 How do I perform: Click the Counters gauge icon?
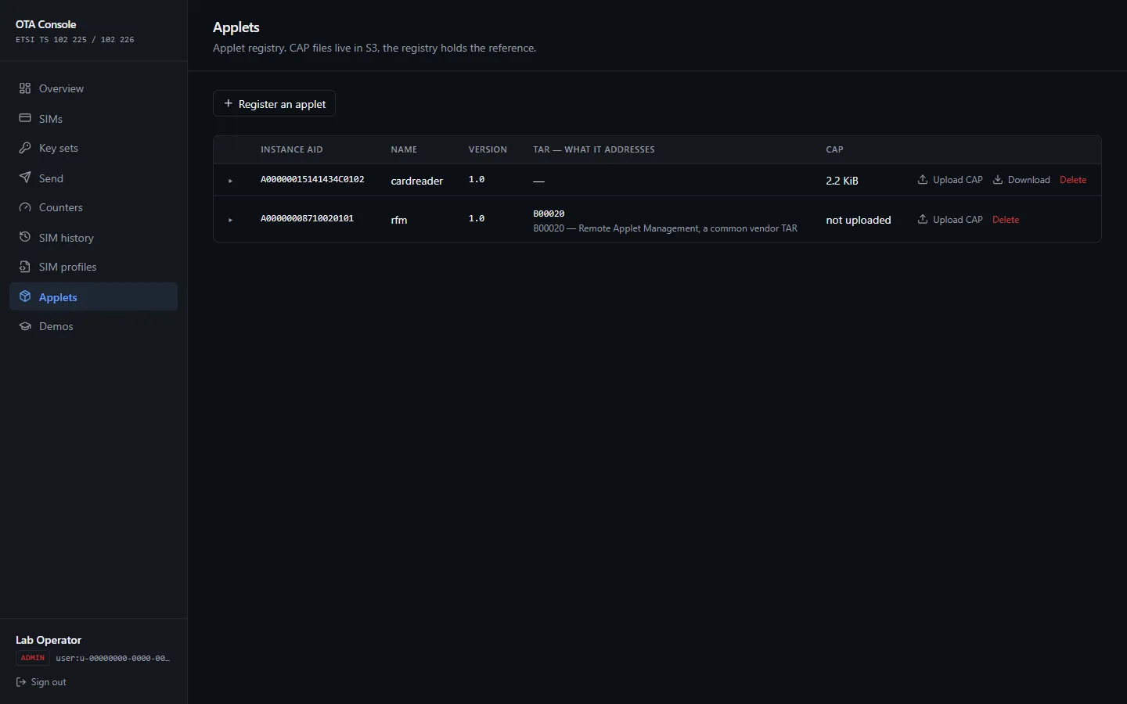[x=25, y=207]
